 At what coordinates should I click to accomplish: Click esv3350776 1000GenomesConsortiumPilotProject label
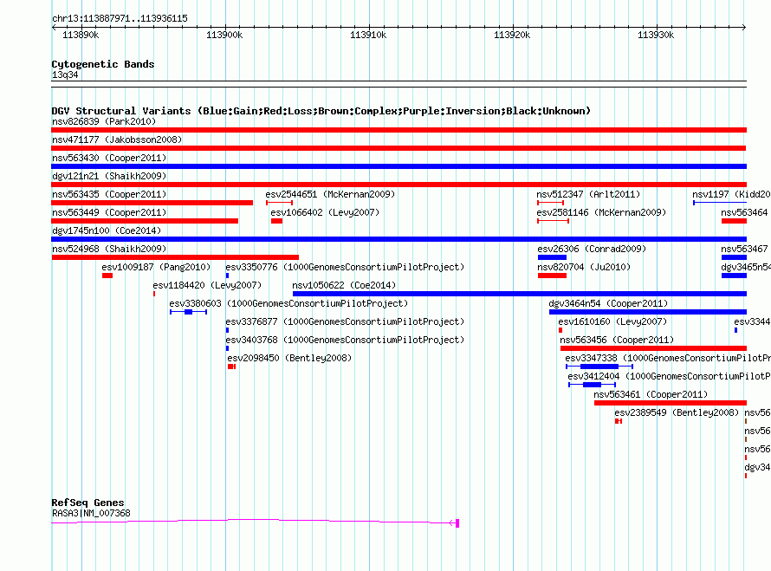(x=345, y=267)
